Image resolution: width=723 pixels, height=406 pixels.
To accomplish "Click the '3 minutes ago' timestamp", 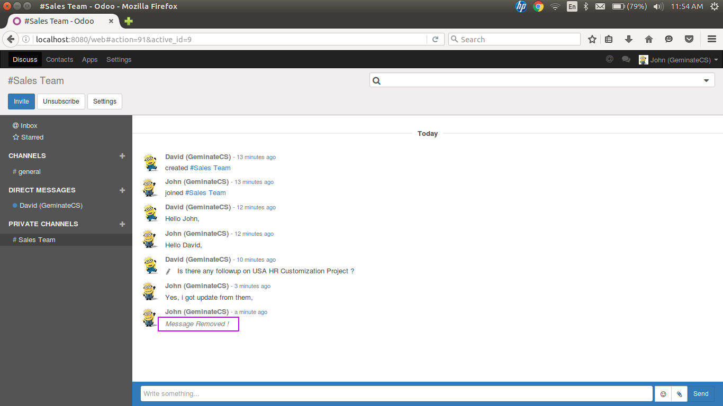I will 252,286.
